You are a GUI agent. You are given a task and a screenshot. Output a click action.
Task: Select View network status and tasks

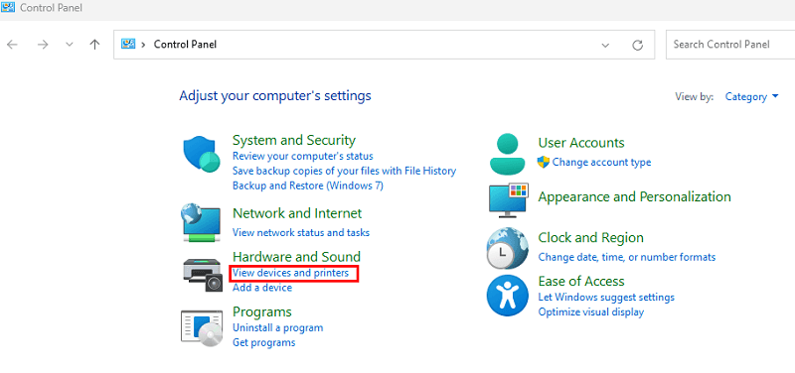click(x=301, y=233)
